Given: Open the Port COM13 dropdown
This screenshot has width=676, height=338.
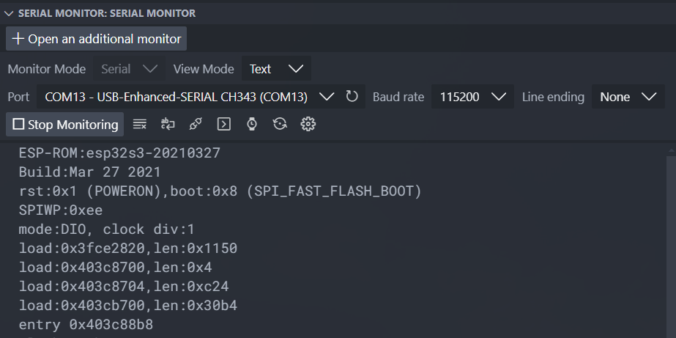Looking at the screenshot, I should coord(190,97).
